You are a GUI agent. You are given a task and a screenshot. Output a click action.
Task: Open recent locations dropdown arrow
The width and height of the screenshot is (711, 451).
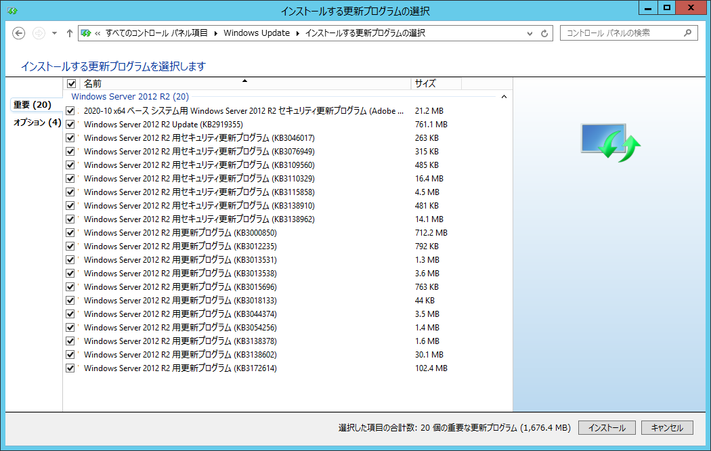(x=54, y=33)
